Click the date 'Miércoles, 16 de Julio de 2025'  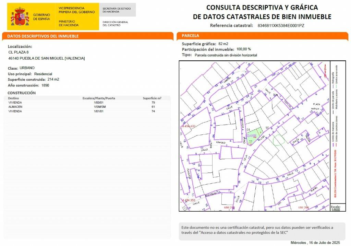(315, 243)
